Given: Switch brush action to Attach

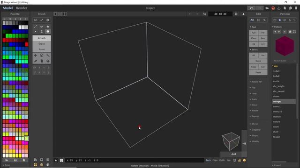Looking at the screenshot, I should [x=42, y=38].
